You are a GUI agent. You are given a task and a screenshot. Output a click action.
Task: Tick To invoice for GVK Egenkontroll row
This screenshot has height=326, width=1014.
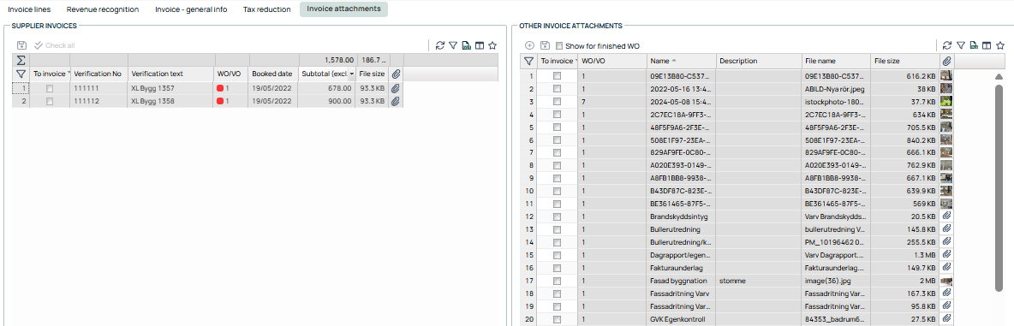click(557, 318)
